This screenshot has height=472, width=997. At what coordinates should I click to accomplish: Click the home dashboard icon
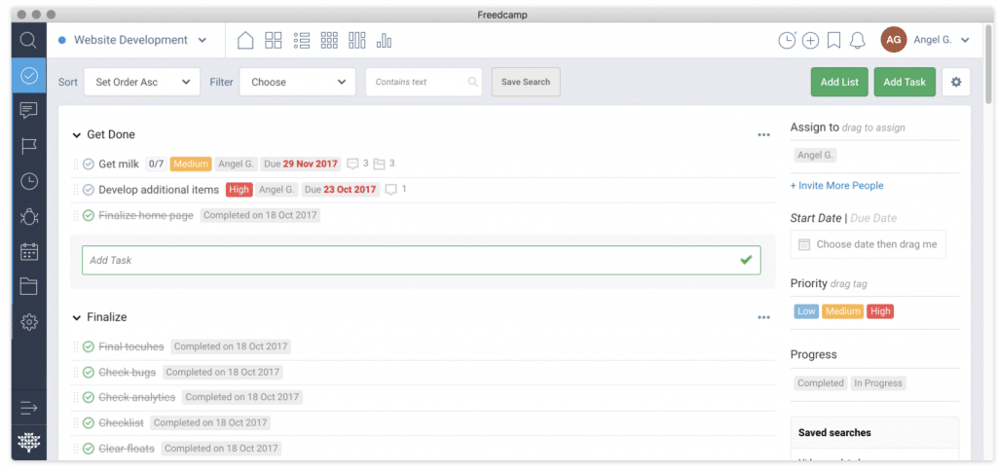point(245,40)
